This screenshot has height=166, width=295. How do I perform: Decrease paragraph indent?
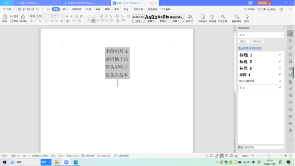pyautogui.click(x=101, y=16)
